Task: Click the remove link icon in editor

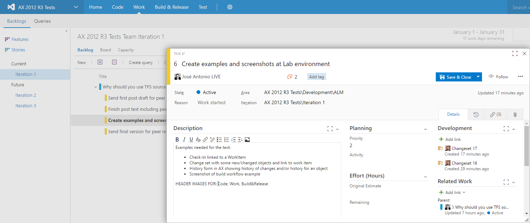Action: [212, 139]
